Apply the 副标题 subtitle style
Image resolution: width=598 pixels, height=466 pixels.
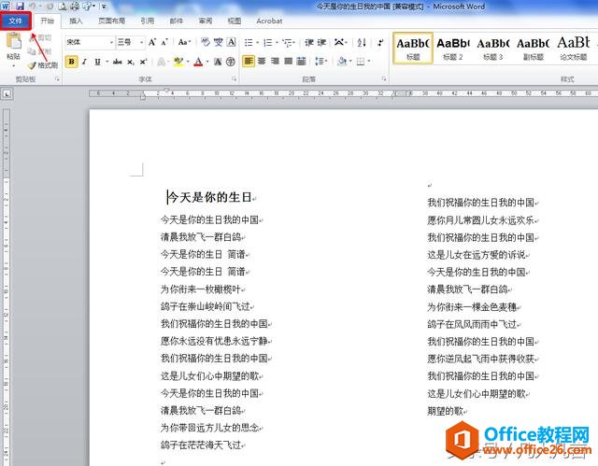pyautogui.click(x=534, y=48)
